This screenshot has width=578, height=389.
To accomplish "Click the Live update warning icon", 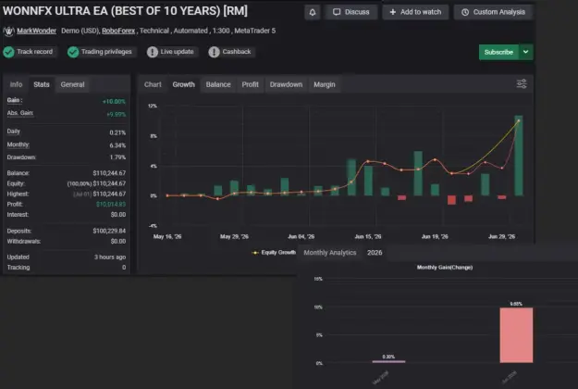I will click(x=153, y=52).
